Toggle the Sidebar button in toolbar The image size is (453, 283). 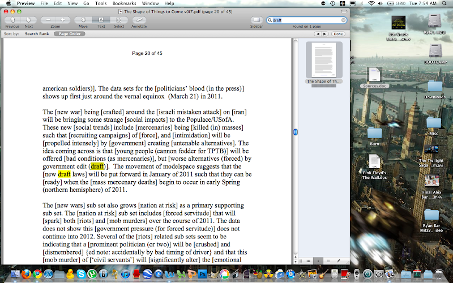pyautogui.click(x=257, y=20)
